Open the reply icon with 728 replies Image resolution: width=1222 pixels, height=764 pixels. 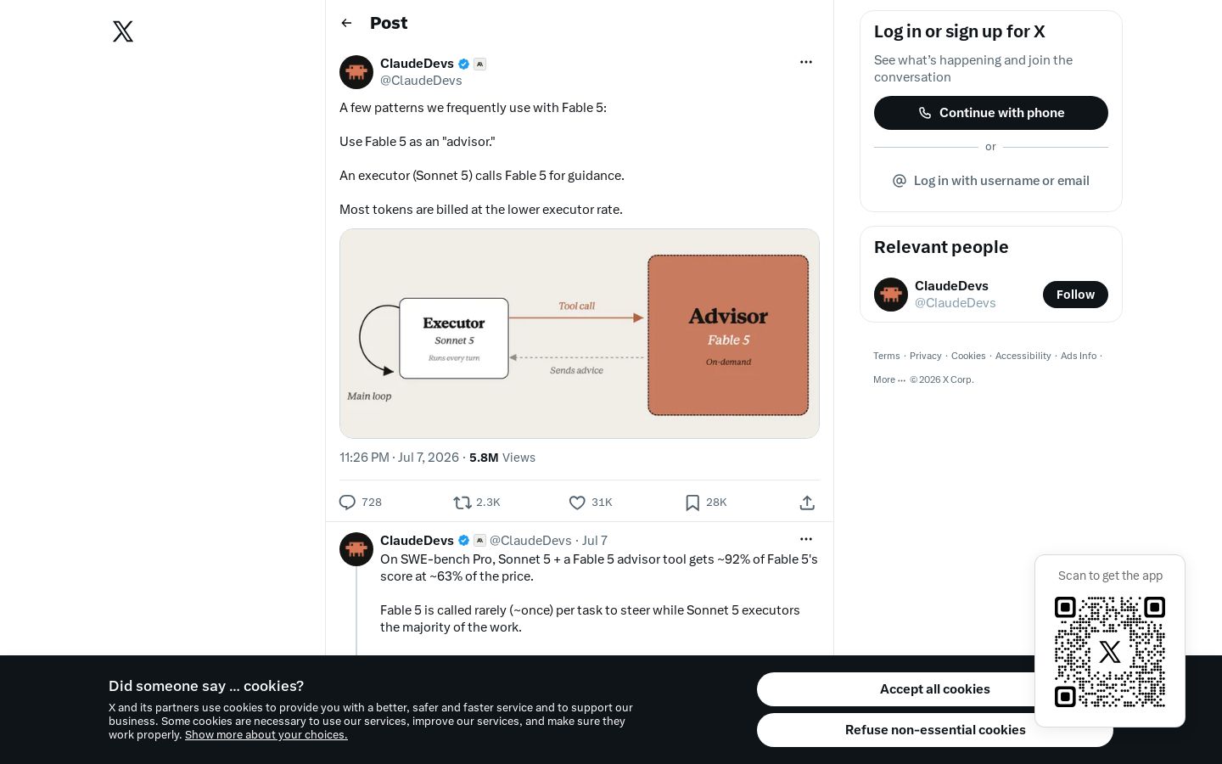pos(347,503)
